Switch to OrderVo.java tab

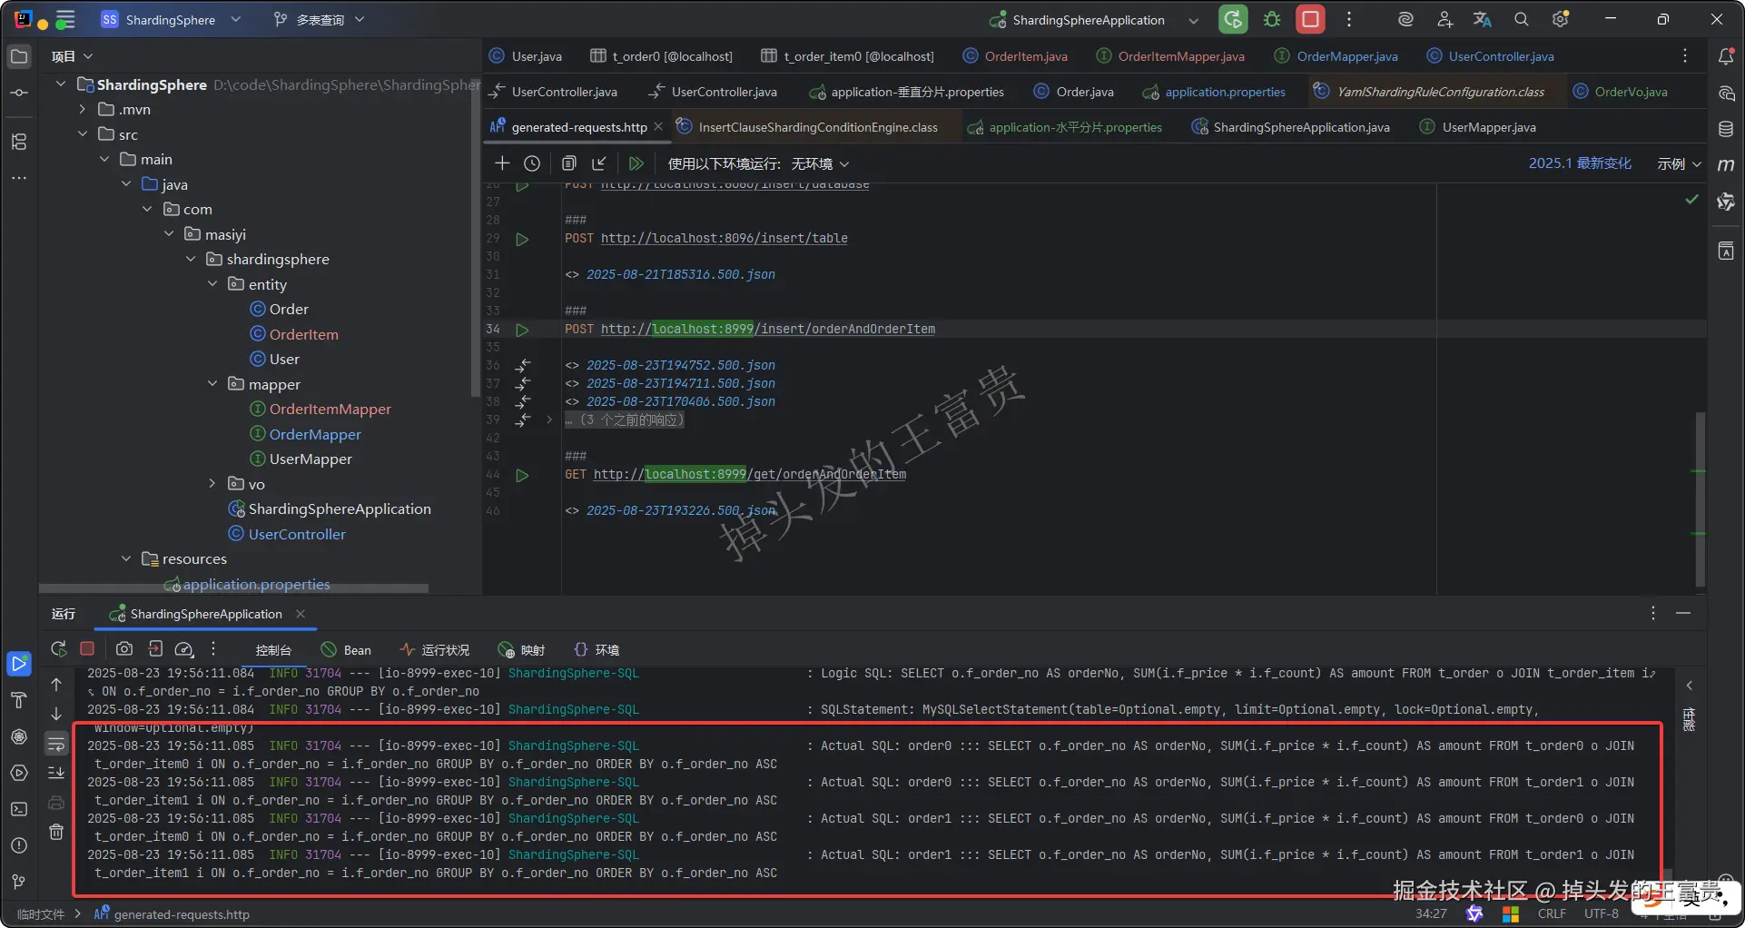click(1621, 92)
